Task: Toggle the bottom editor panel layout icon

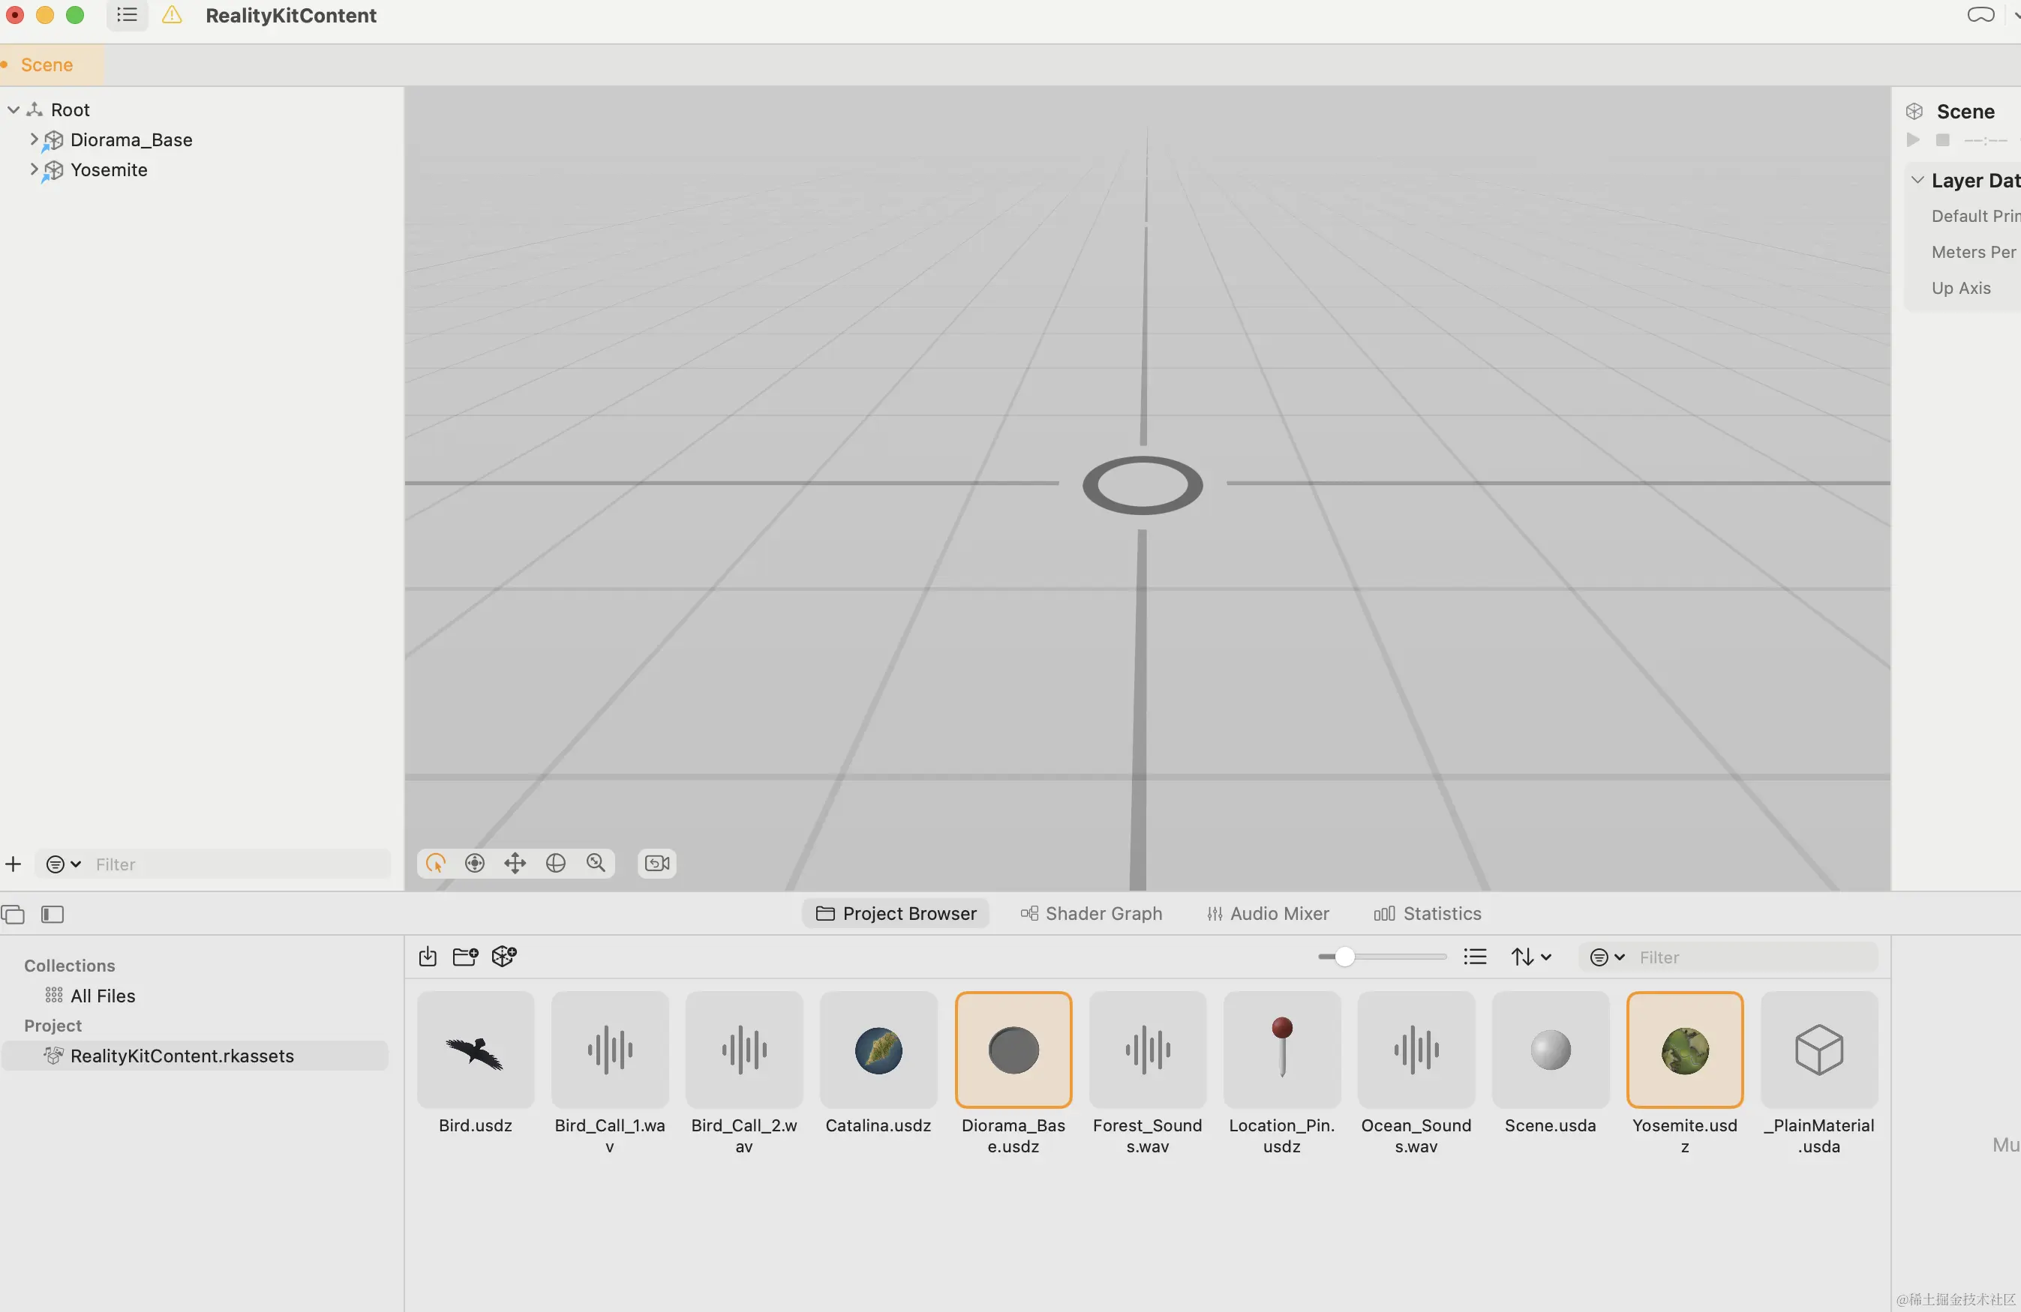Action: [x=13, y=914]
